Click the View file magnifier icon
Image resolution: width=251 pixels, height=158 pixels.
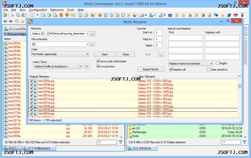click(81, 15)
